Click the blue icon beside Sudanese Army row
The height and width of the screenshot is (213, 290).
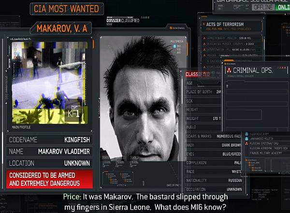coord(246,134)
